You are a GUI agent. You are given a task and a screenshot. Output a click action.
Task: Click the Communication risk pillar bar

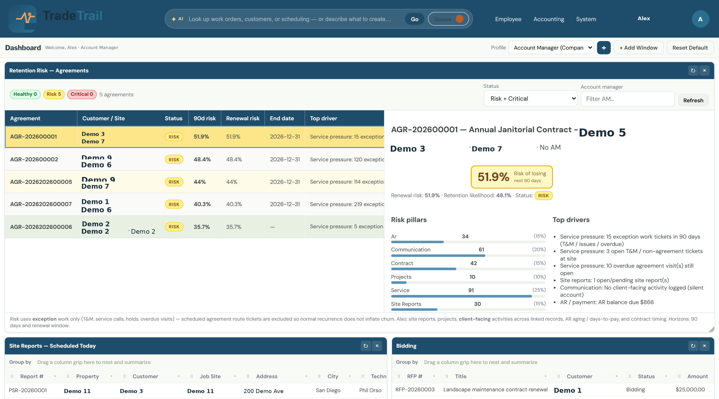click(468, 256)
